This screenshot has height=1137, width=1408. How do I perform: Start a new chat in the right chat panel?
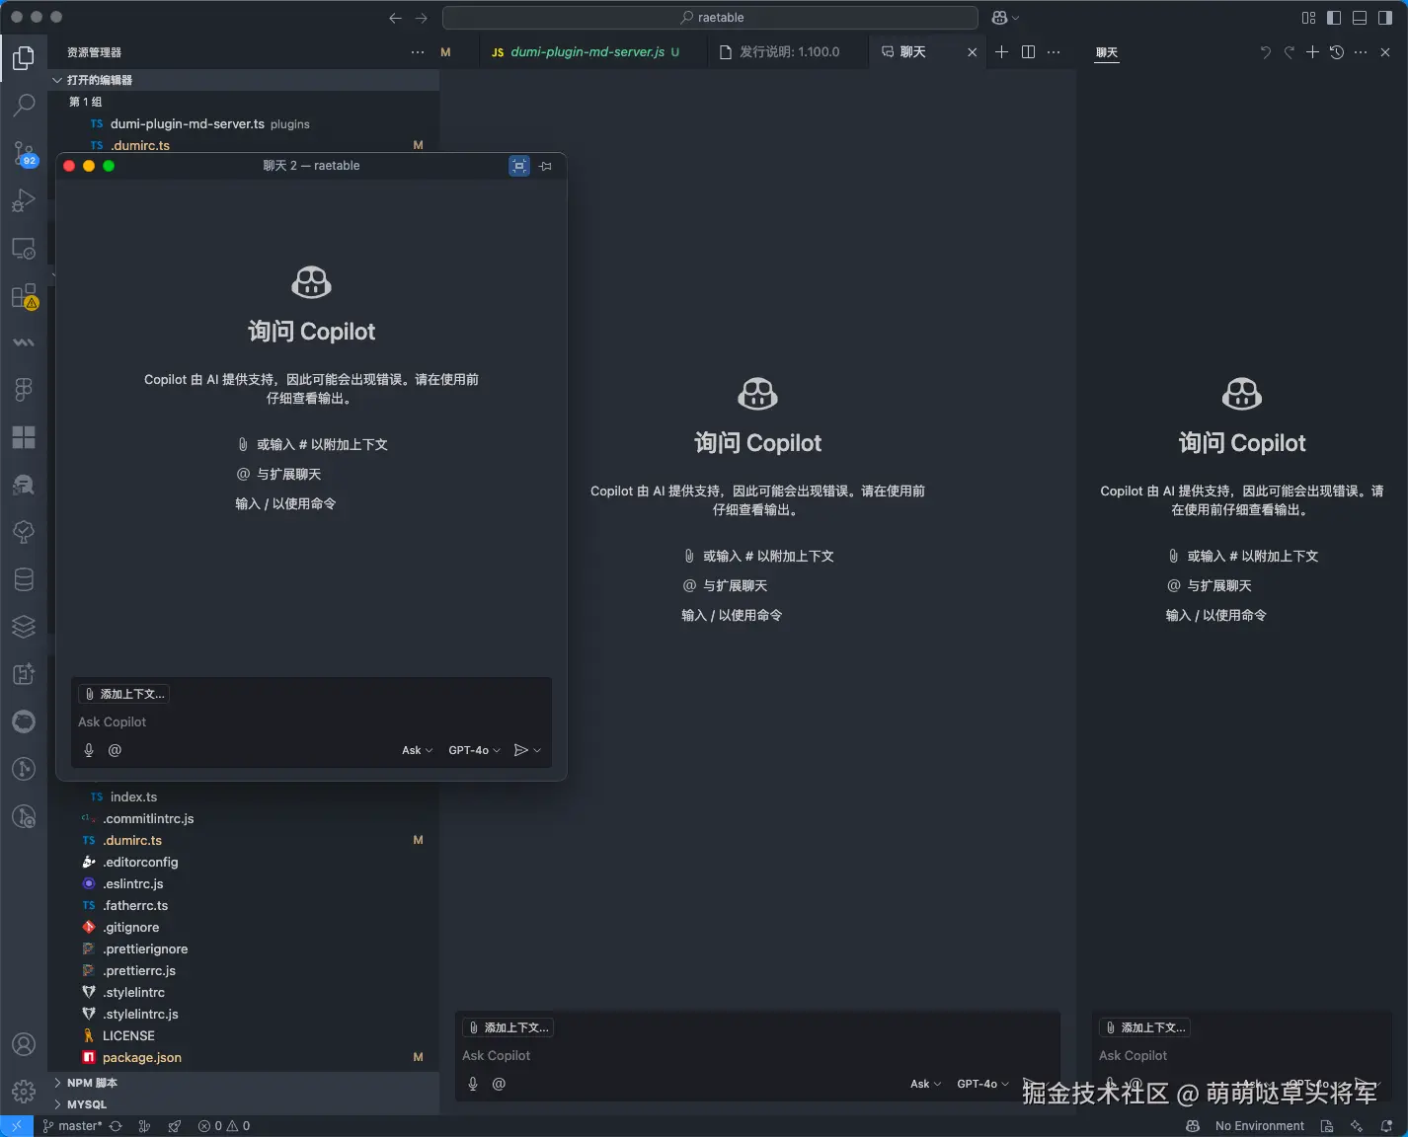click(x=1312, y=52)
